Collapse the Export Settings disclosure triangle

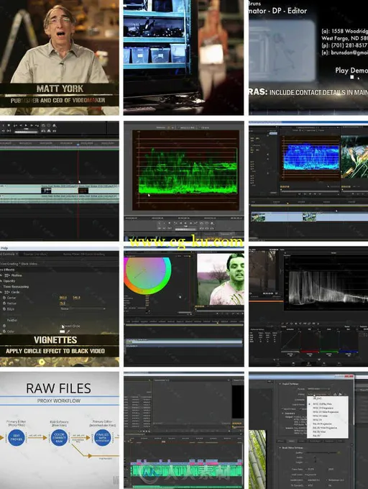280,384
